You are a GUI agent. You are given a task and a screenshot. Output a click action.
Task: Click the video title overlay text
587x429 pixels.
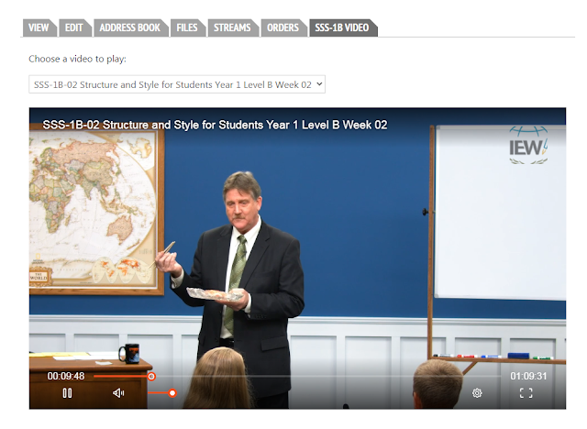215,125
